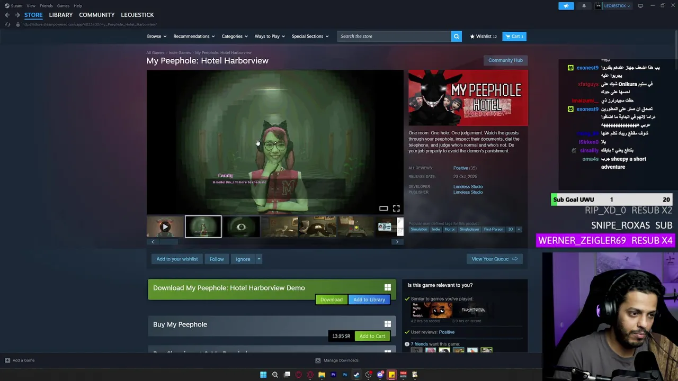Screen dimensions: 678x381
Task: Open the Windows Start menu
Action: [x=263, y=375]
